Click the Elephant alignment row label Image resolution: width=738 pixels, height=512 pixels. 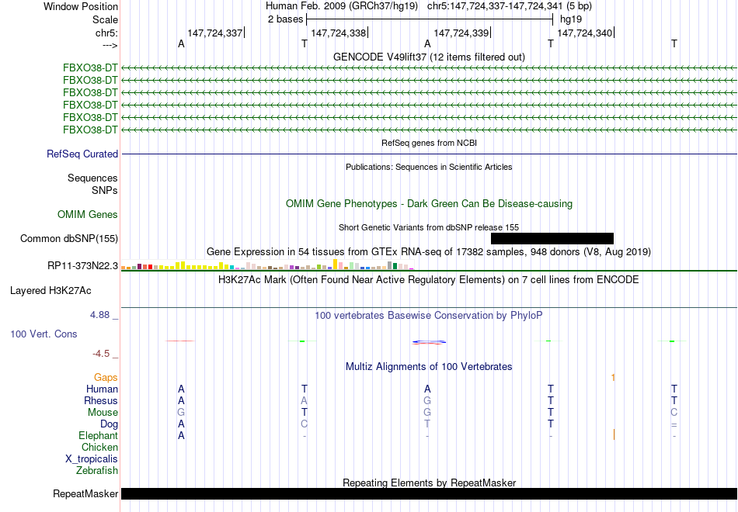pos(99,435)
